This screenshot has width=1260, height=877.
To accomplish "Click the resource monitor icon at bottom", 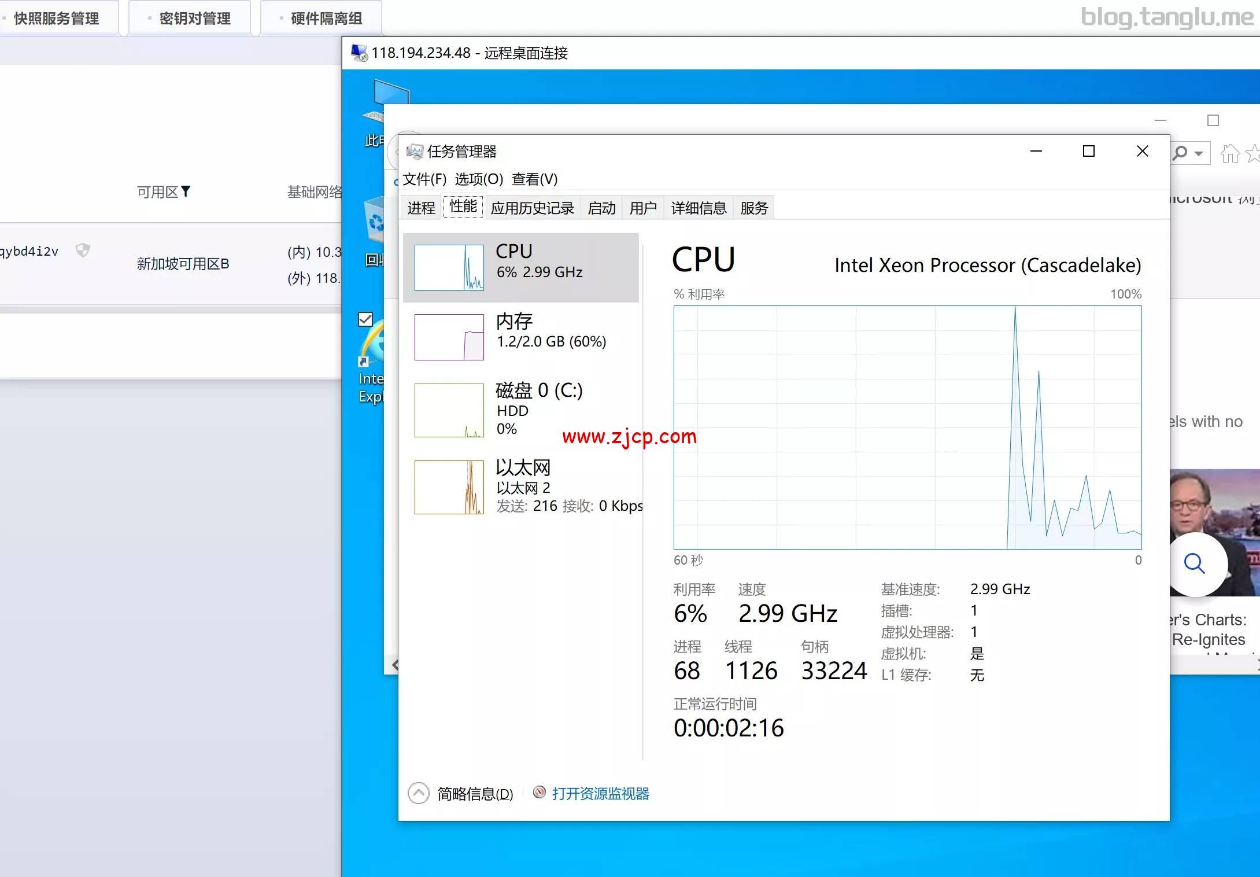I will click(539, 792).
